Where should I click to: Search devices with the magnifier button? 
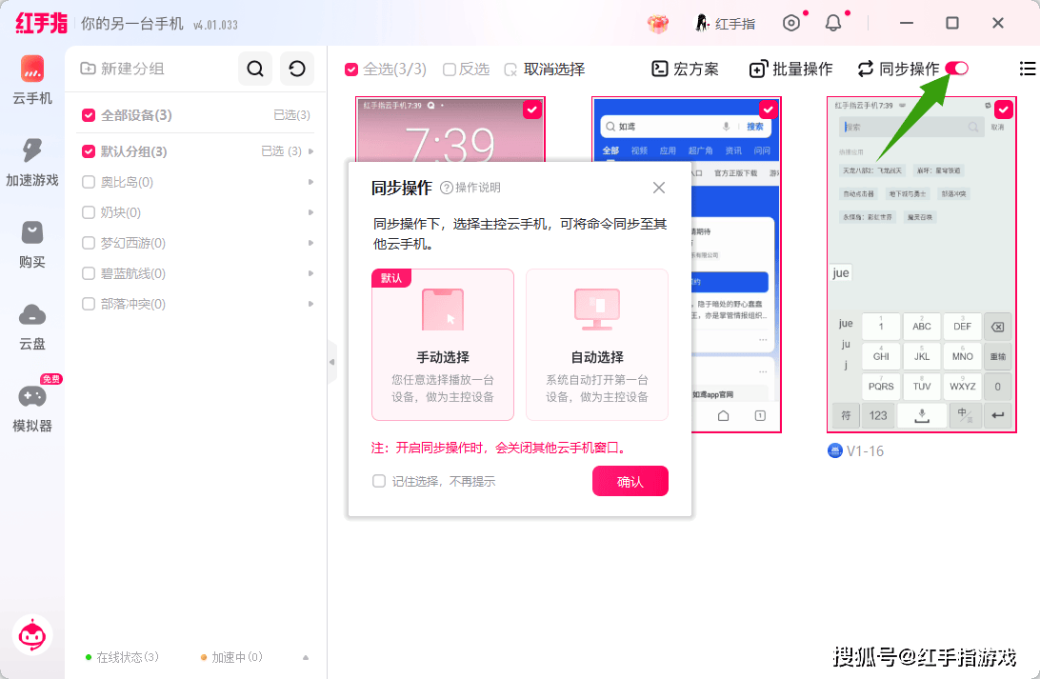point(255,69)
